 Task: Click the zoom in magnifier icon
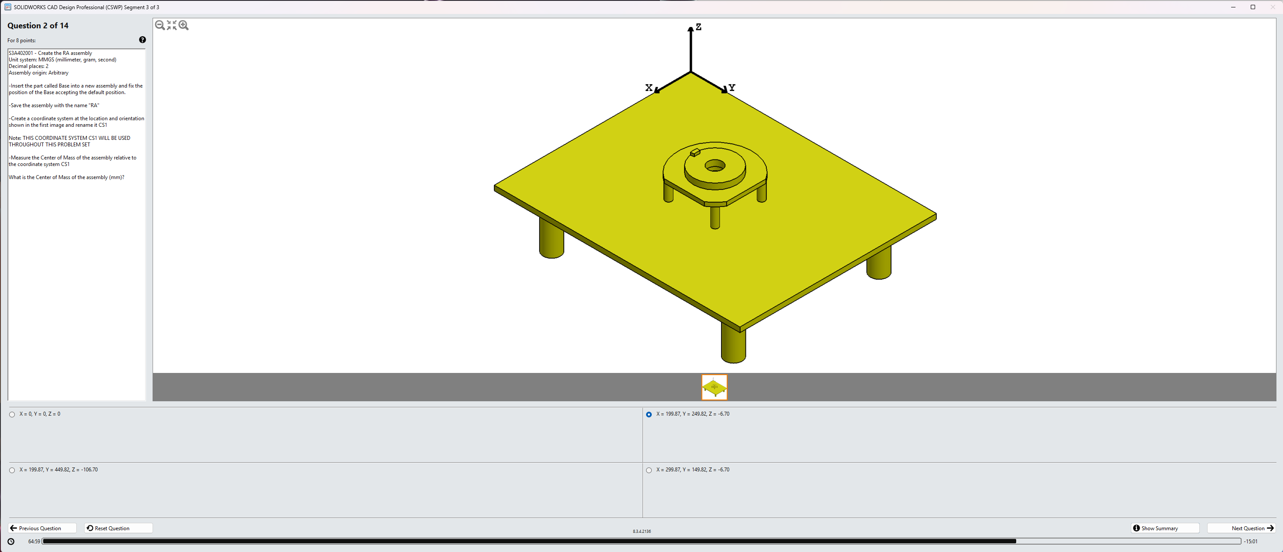pyautogui.click(x=184, y=25)
